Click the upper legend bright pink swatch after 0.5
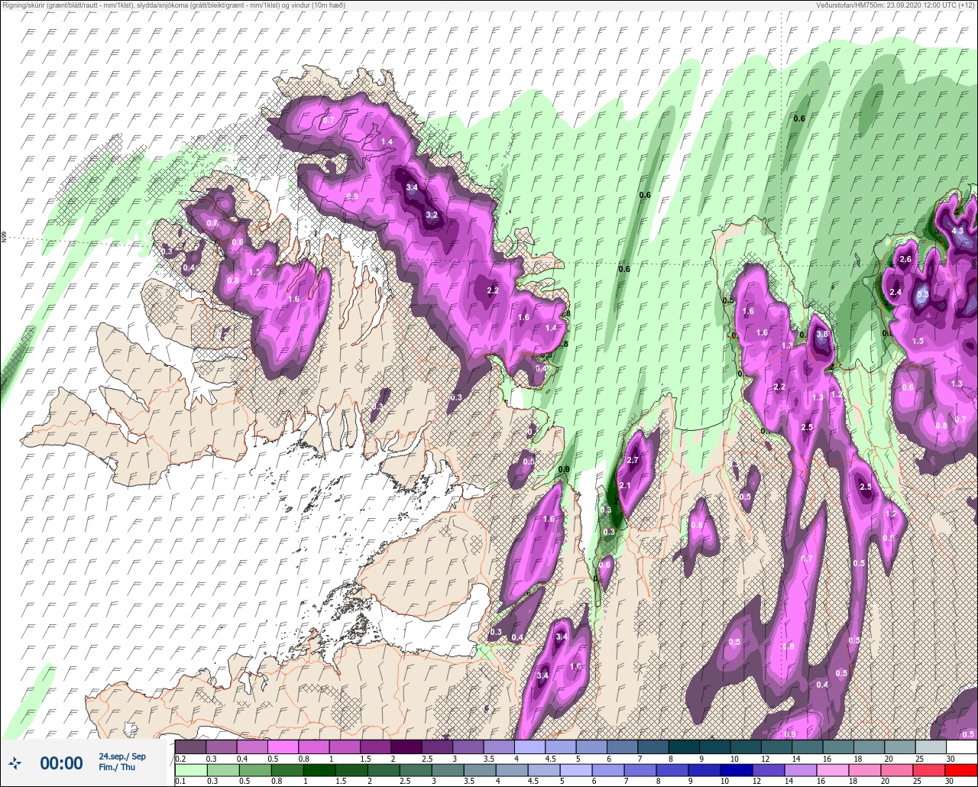978x787 pixels. (283, 747)
